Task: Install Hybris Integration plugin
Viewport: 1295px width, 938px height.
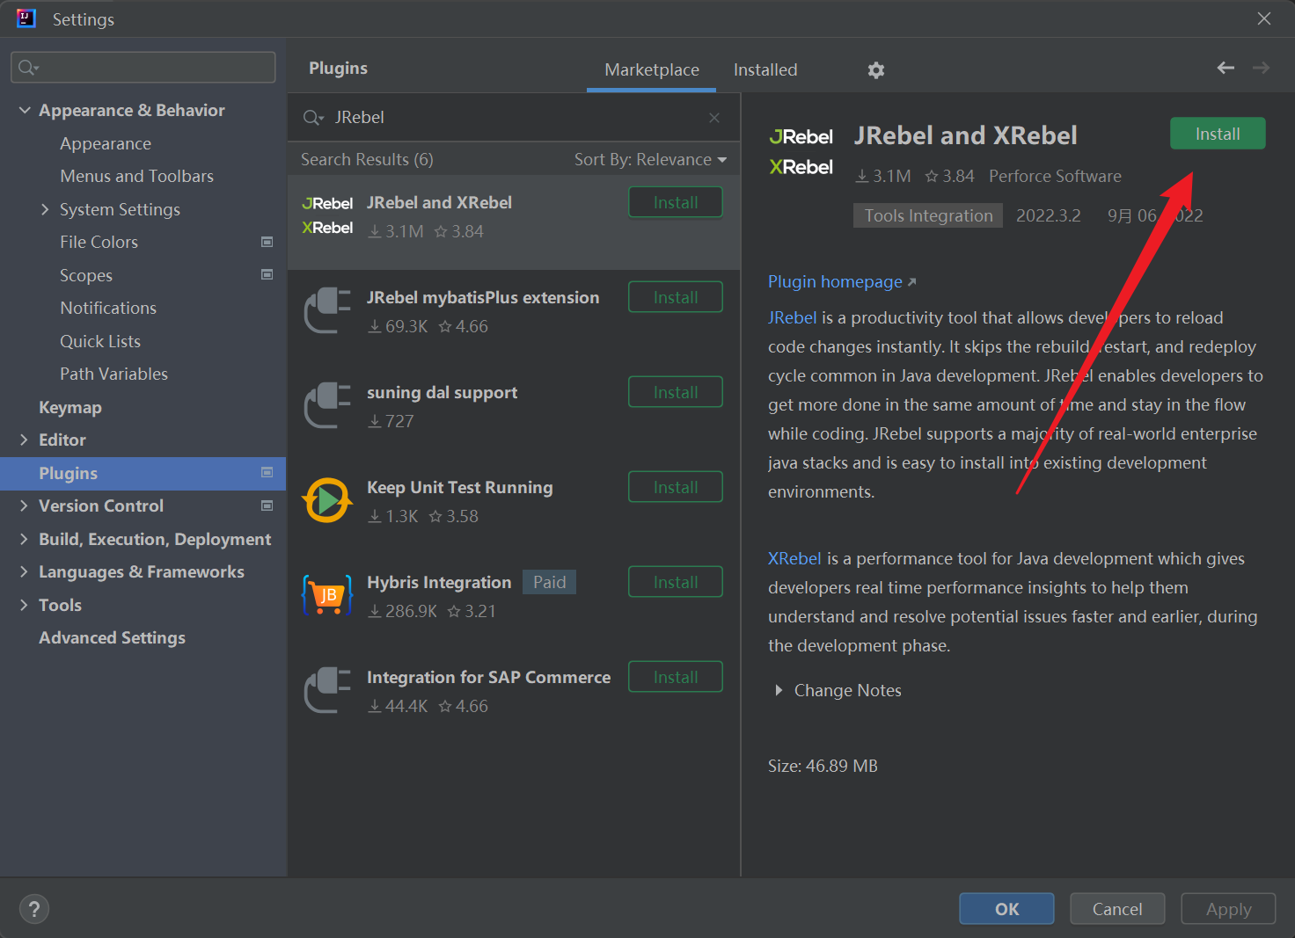Action: [x=676, y=582]
